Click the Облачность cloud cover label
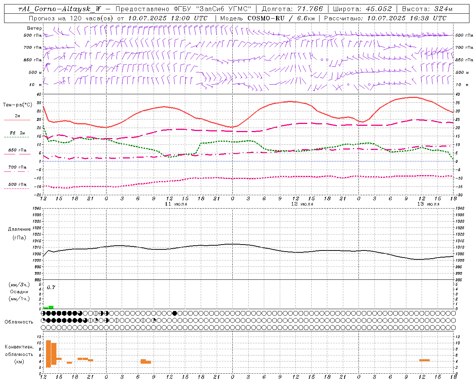This screenshot has height=380, width=475. coord(19,322)
